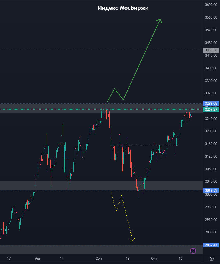Image resolution: width=220 pixels, height=264 pixels.
Task: Select the white dashed horizontal line near 3160
Action: point(150,145)
